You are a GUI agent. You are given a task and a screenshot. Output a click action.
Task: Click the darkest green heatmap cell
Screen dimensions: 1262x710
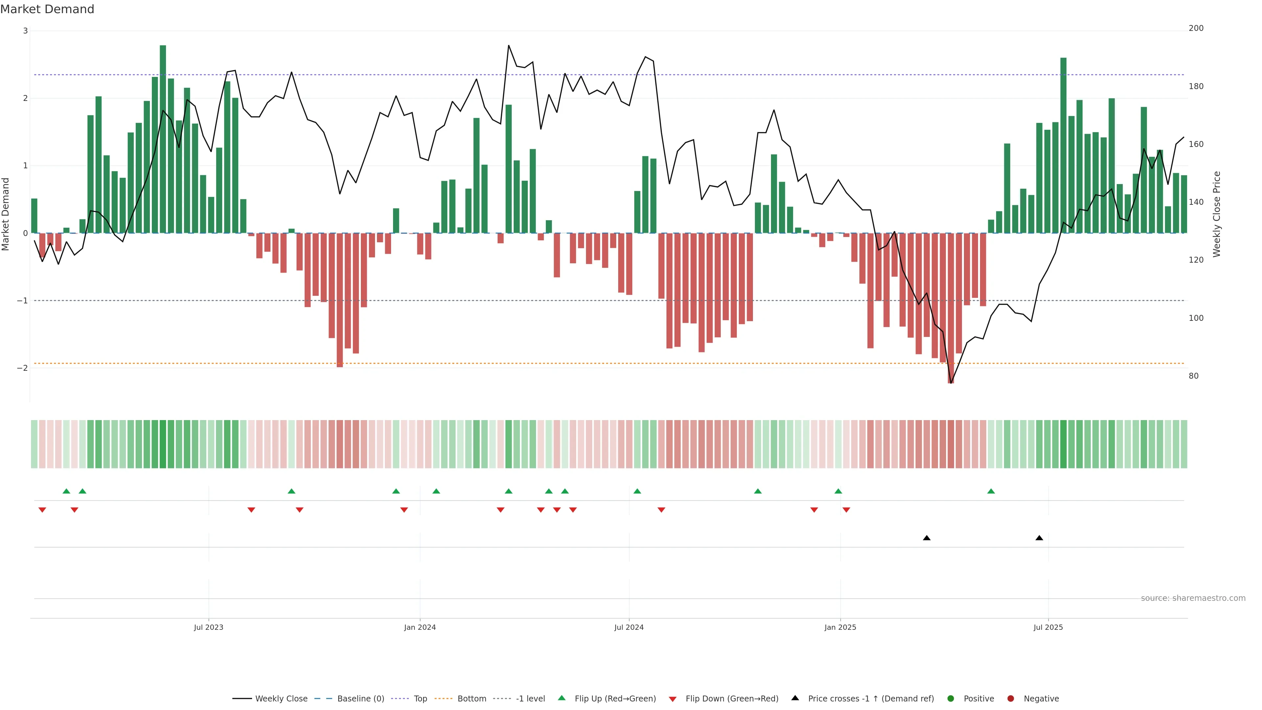pos(163,444)
